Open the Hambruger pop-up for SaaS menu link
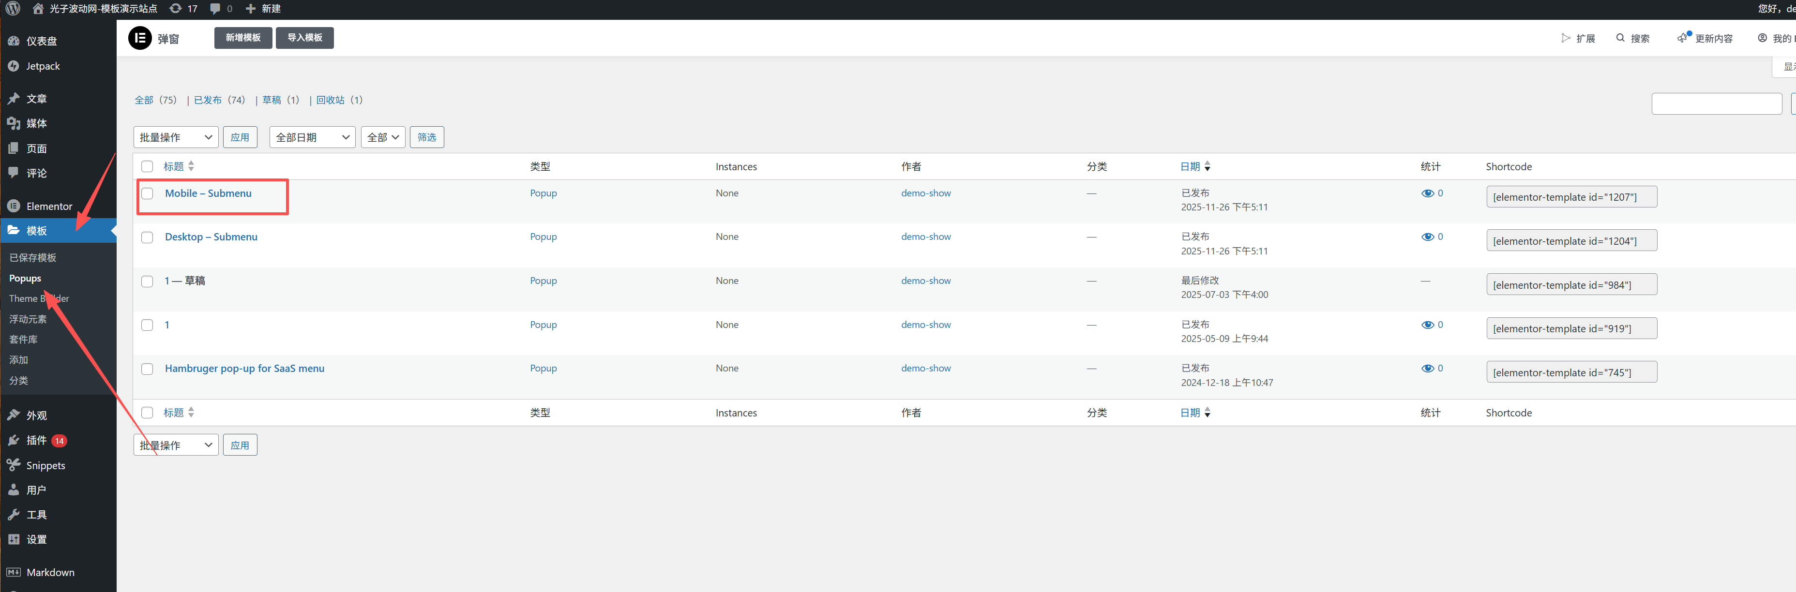This screenshot has width=1796, height=592. (244, 369)
